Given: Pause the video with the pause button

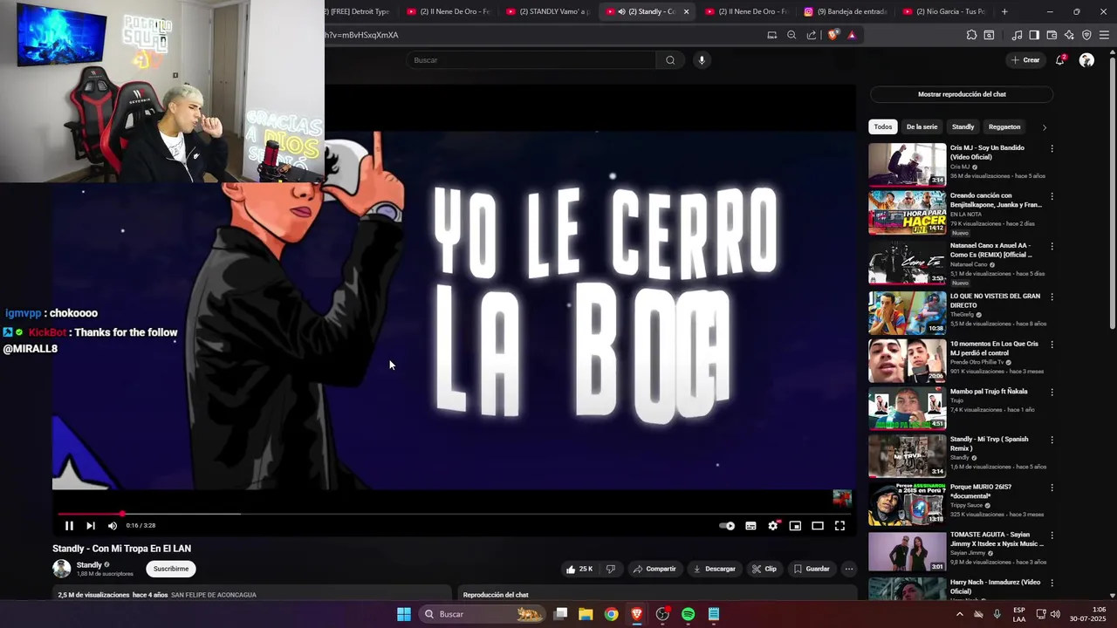Looking at the screenshot, I should point(69,526).
